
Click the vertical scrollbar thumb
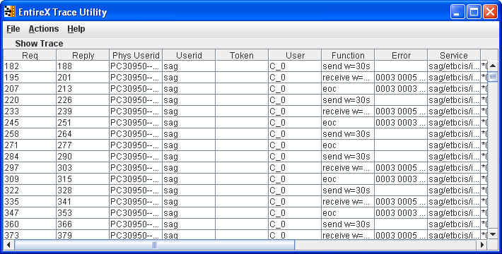click(x=493, y=77)
